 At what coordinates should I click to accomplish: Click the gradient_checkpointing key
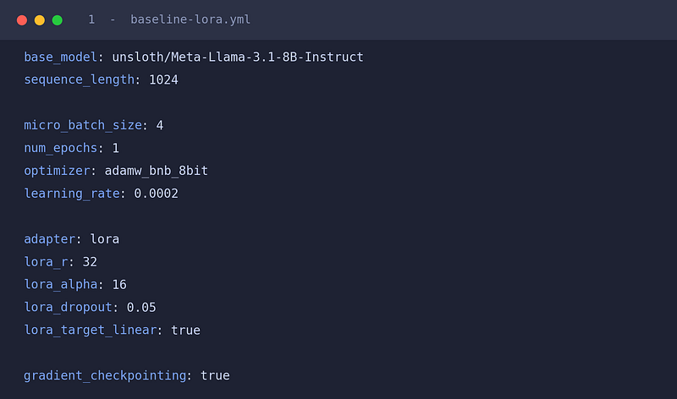tap(105, 375)
